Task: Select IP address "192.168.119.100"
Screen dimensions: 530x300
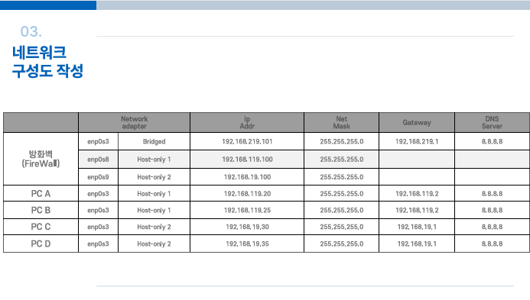Action: pos(247,160)
